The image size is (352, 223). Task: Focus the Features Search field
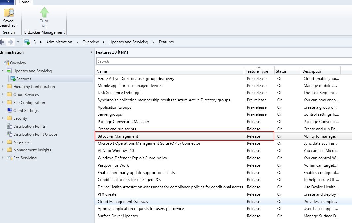pyautogui.click(x=224, y=61)
